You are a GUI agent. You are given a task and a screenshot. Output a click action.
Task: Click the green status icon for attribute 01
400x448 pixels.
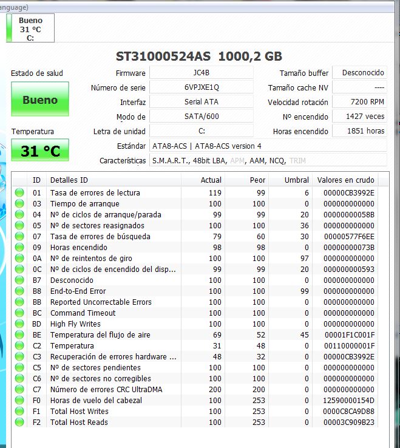(19, 192)
